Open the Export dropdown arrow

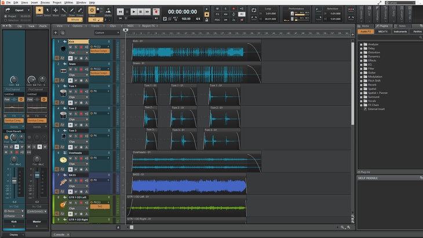coord(28,10)
